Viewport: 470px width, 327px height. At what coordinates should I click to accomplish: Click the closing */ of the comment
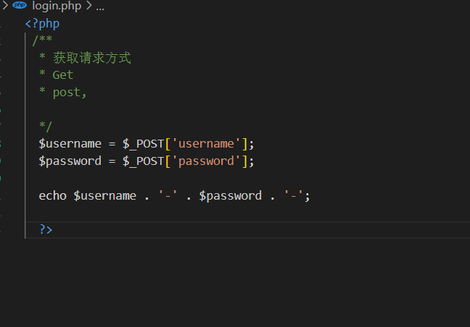click(46, 127)
